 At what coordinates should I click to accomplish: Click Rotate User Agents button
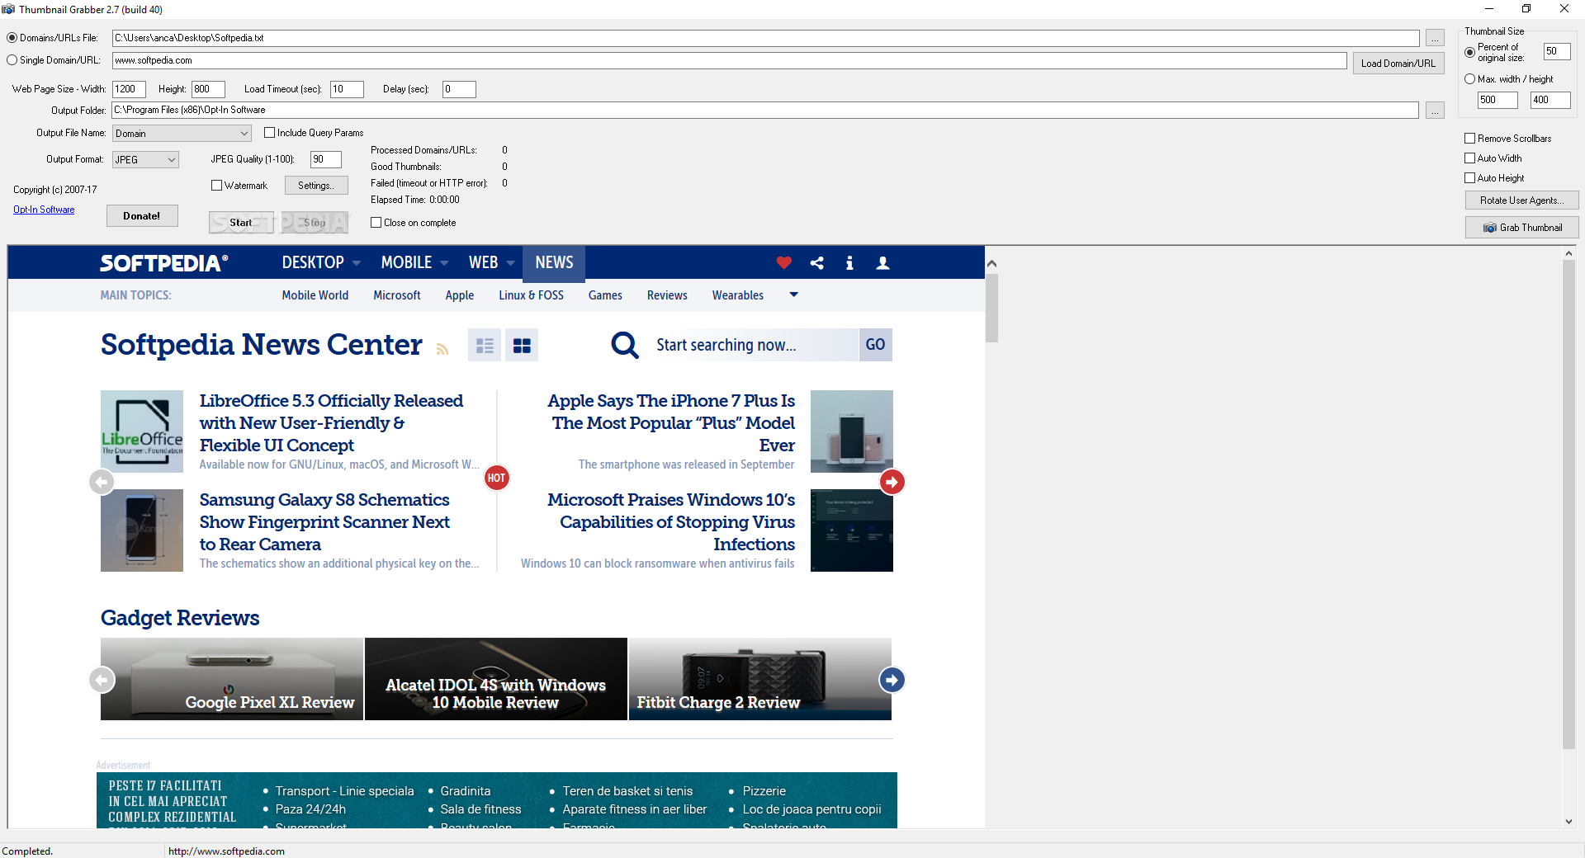point(1521,200)
